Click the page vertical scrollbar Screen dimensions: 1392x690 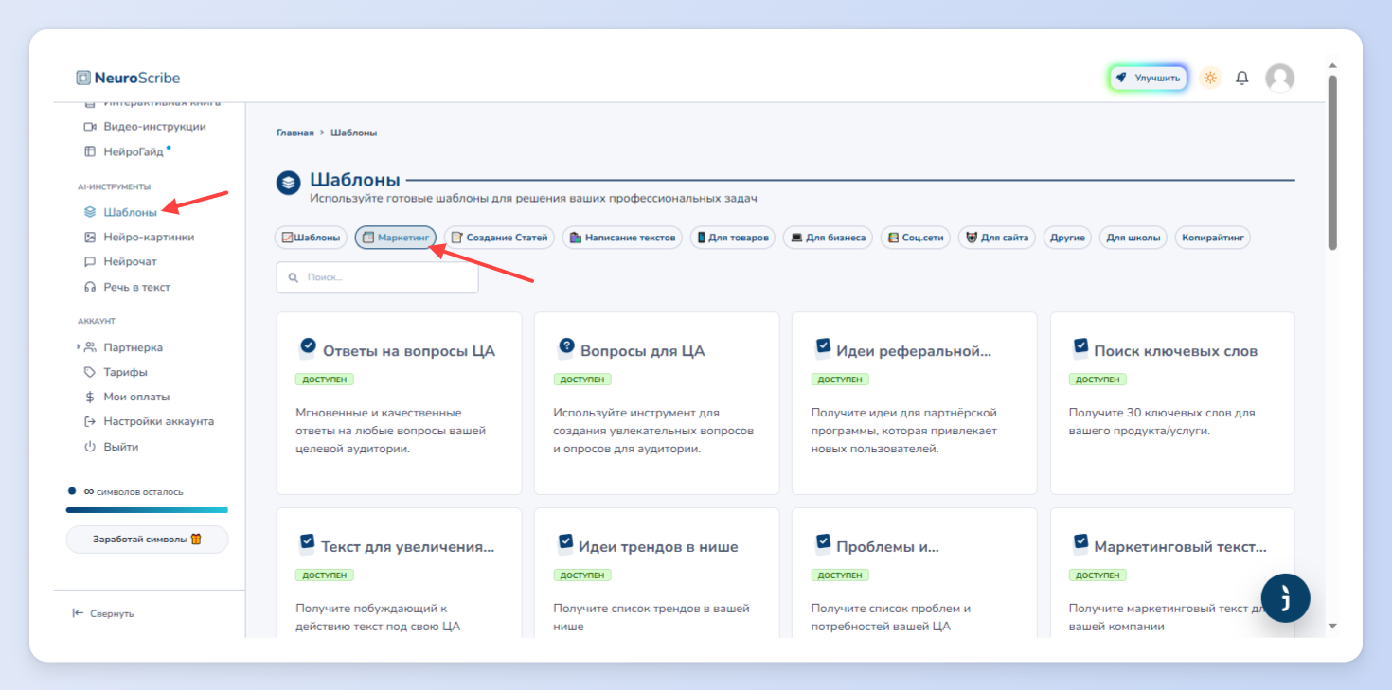coord(1332,163)
